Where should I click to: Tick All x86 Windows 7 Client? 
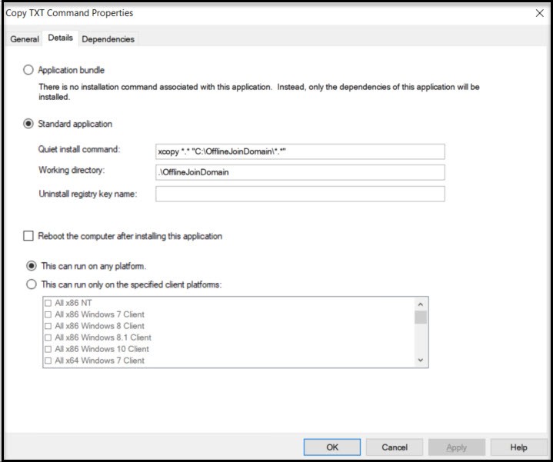[x=48, y=314]
